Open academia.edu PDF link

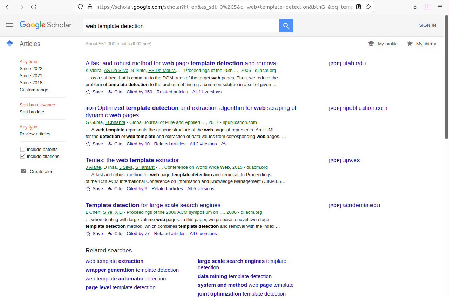(x=354, y=205)
